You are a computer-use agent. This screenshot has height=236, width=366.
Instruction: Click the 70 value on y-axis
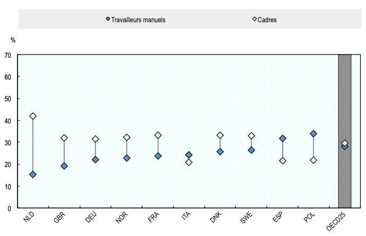click(8, 55)
